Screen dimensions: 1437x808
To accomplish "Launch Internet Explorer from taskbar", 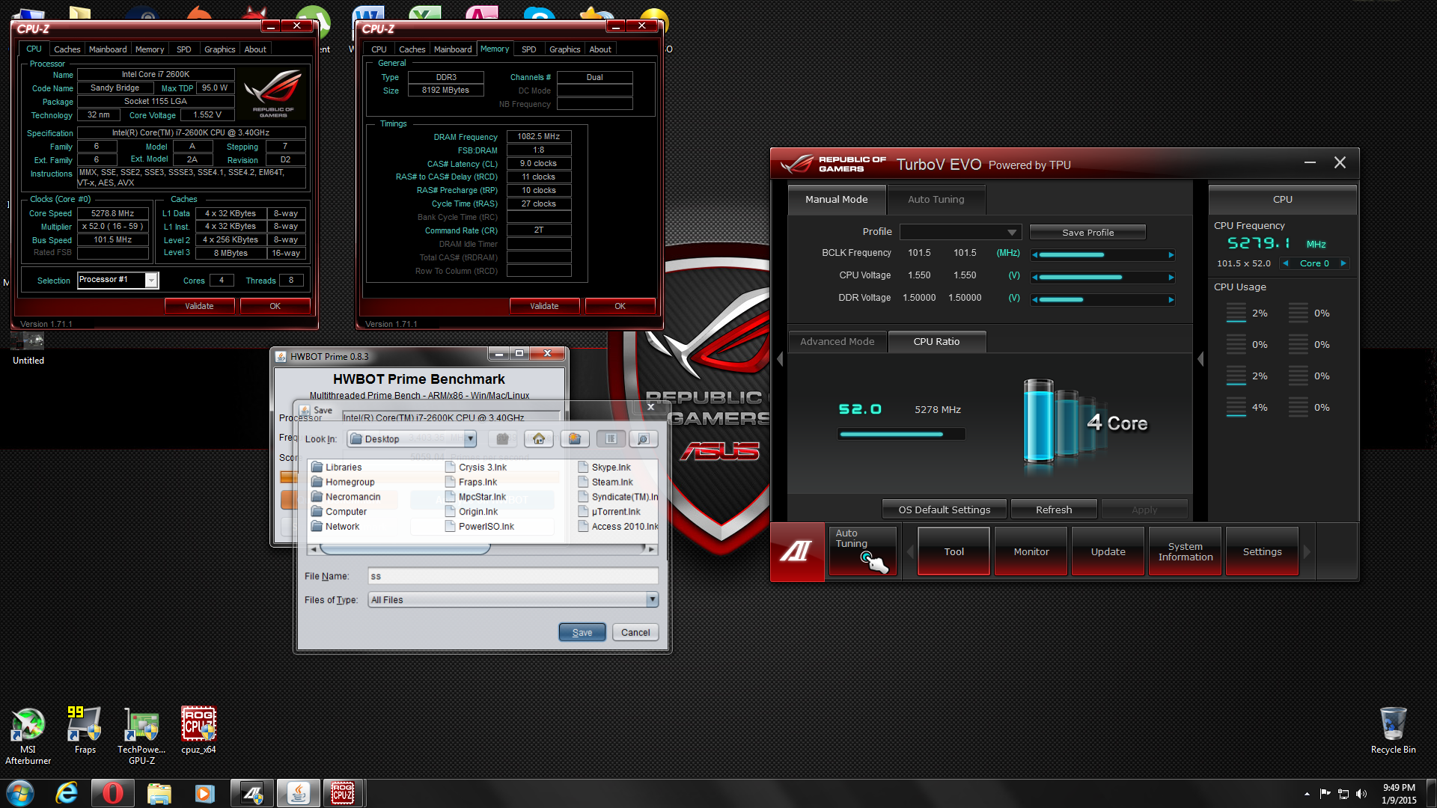I will pyautogui.click(x=67, y=793).
